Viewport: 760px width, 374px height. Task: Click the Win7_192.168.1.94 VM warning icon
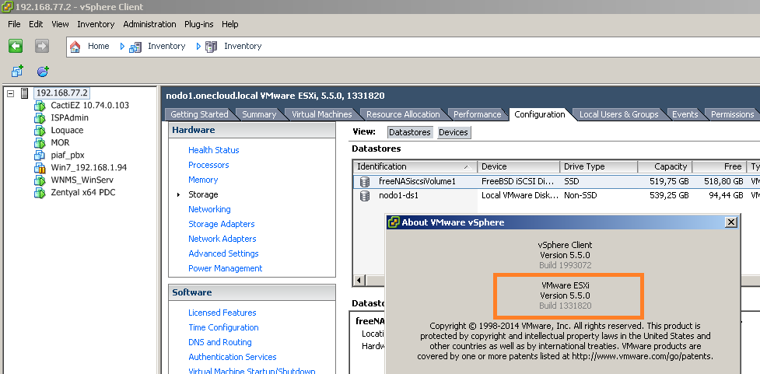40,168
